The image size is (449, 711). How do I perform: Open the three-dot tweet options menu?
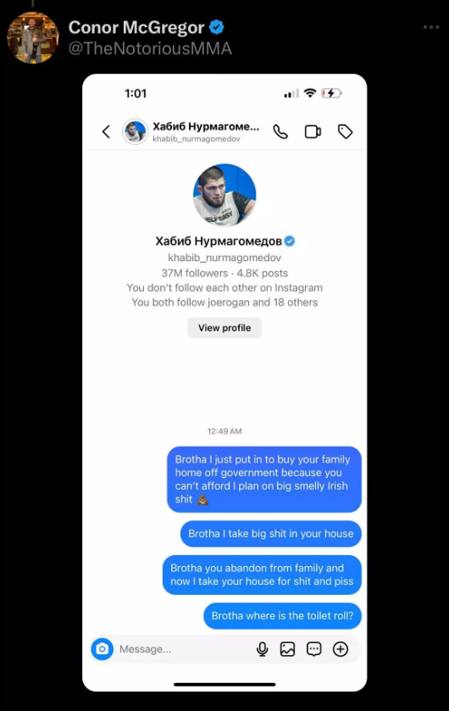(431, 27)
